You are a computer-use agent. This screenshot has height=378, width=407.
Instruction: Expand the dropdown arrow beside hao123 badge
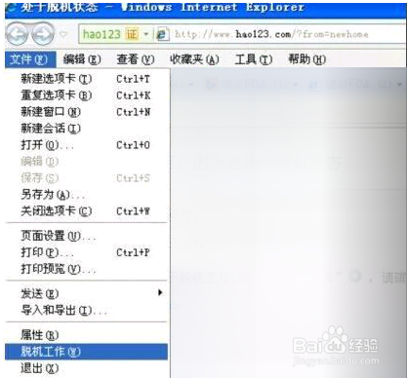(145, 34)
